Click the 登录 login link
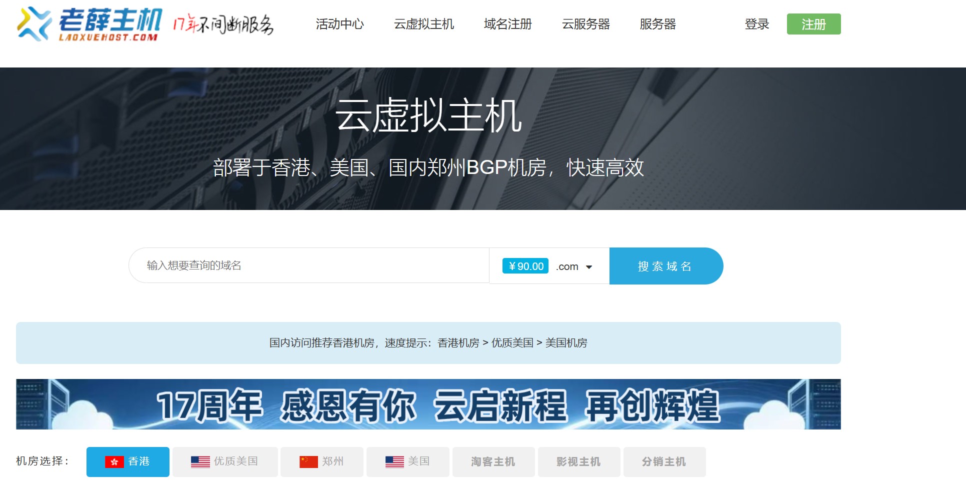Screen dimensions: 966x501 point(756,24)
